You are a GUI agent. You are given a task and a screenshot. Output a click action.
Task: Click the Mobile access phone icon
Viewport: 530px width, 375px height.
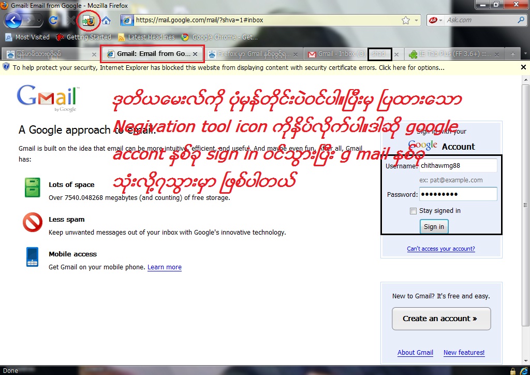point(33,257)
